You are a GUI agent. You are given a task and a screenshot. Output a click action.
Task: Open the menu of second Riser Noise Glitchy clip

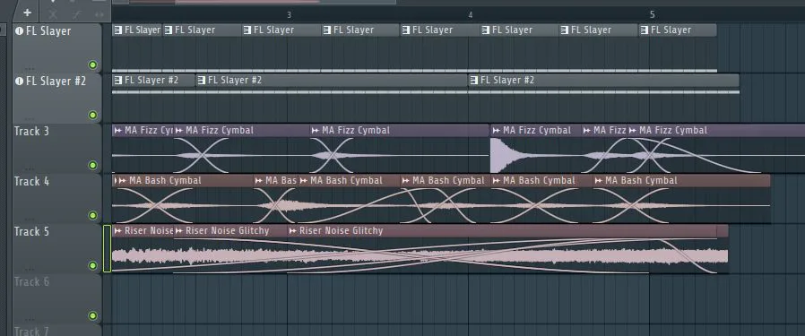tap(178, 231)
